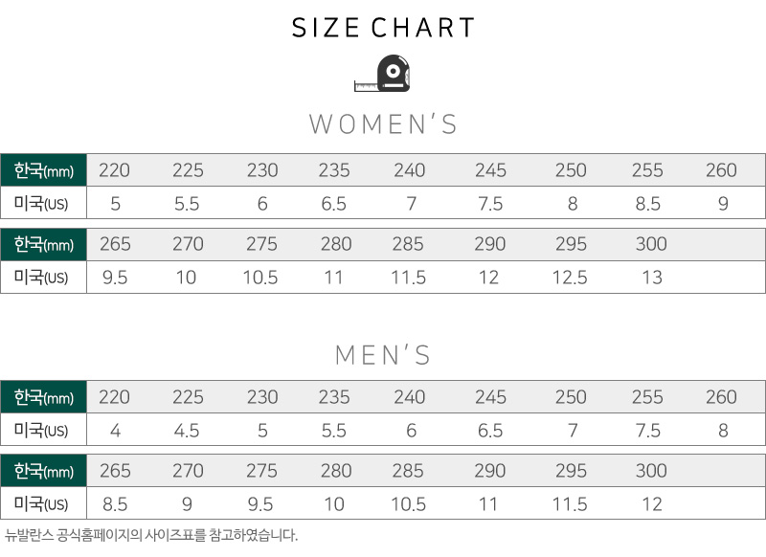766x557 pixels.
Task: Select the WOMEN'S section title
Action: (384, 124)
